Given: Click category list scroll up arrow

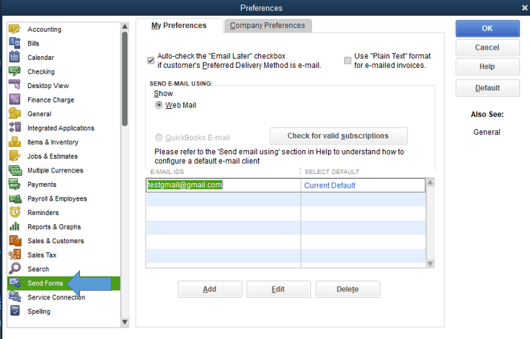Looking at the screenshot, I should [x=125, y=27].
